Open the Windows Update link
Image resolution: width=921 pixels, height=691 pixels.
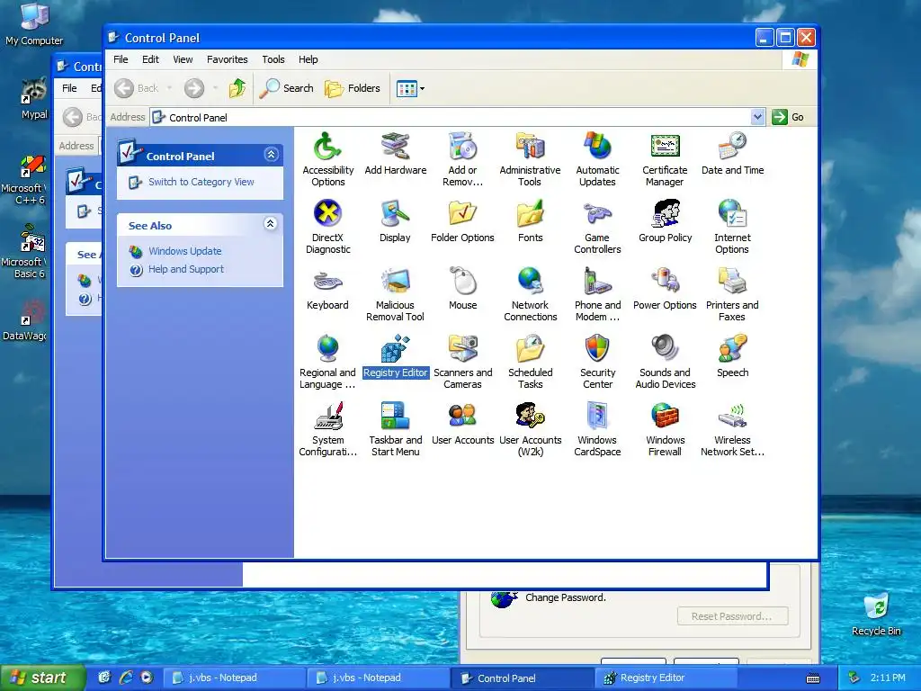(x=185, y=251)
